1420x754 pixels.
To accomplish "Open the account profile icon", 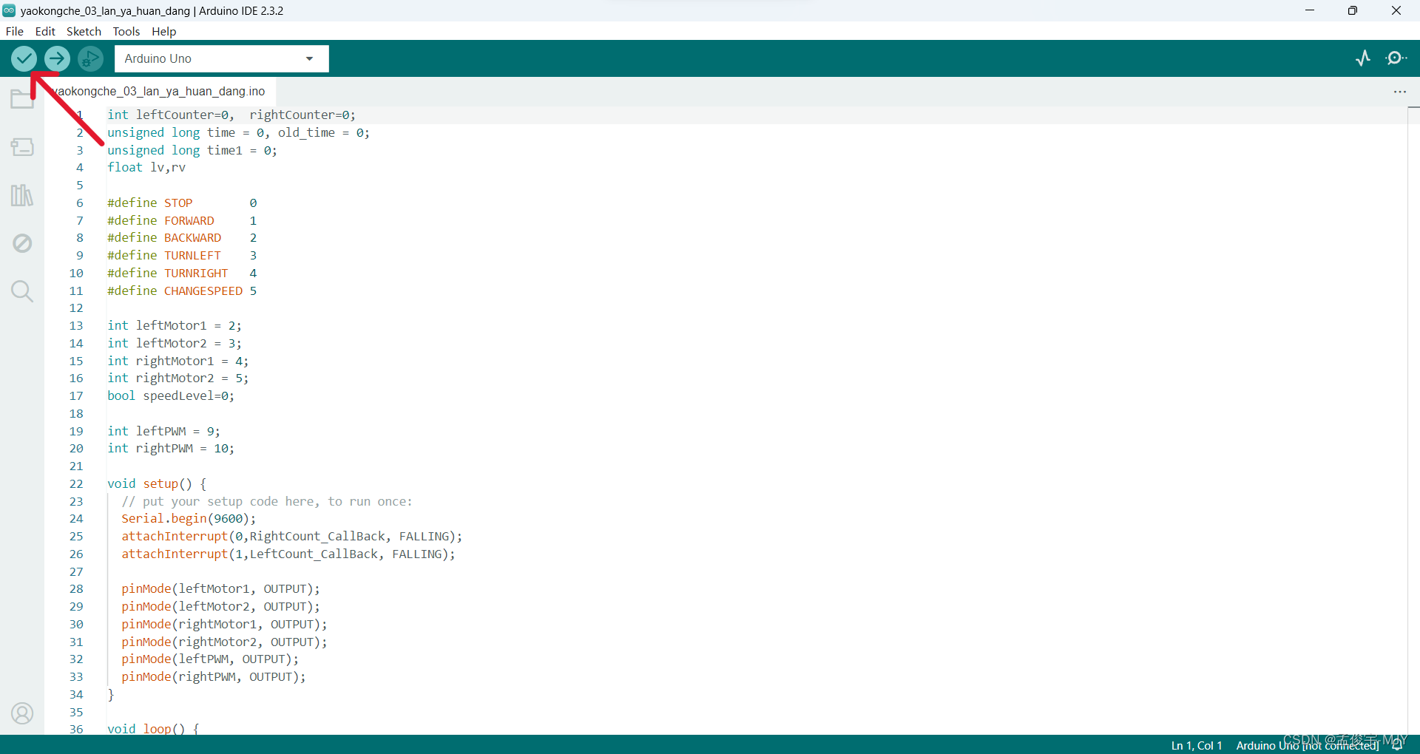I will click(x=22, y=713).
